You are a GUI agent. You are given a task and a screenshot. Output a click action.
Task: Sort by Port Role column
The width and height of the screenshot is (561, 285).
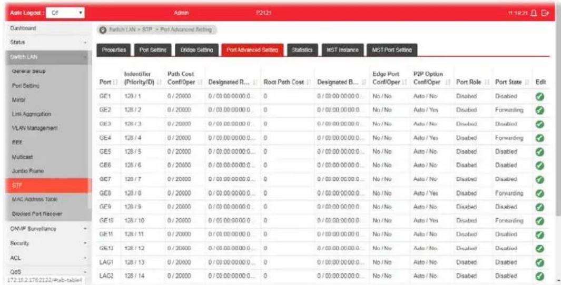[472, 82]
